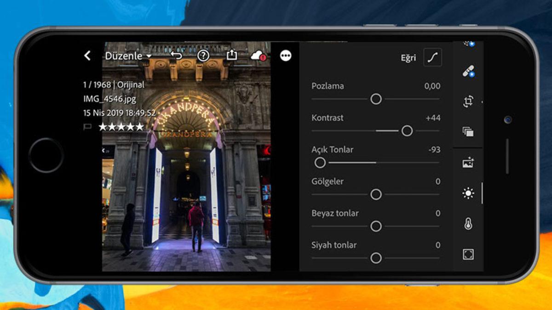
Task: Click the Pozlama value 0,00
Action: [x=433, y=86]
